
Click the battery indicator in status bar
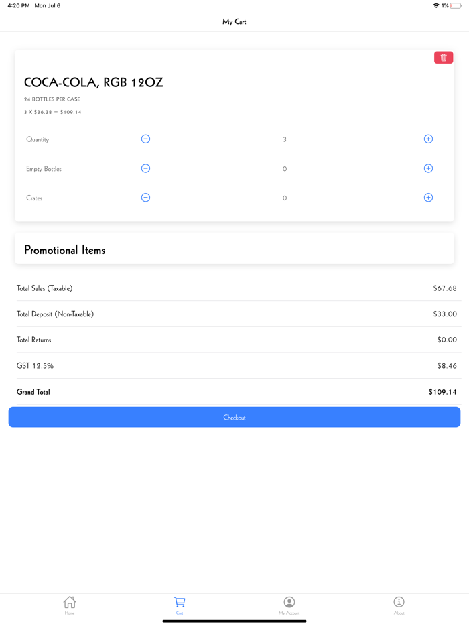click(x=456, y=5)
